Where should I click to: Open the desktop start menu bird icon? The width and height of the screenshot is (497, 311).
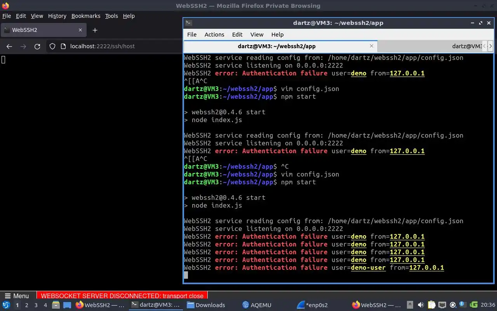point(6,305)
